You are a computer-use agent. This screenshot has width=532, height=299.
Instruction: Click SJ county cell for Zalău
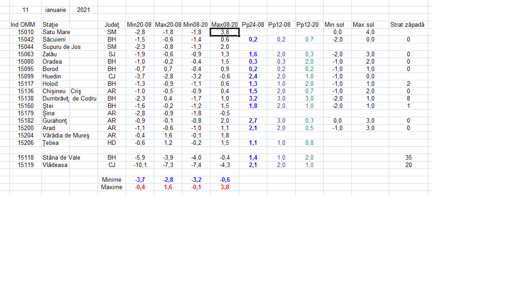pyautogui.click(x=112, y=54)
